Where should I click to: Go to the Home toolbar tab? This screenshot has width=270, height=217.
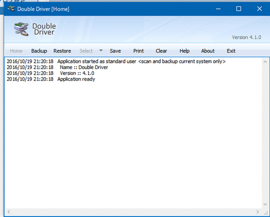click(16, 51)
